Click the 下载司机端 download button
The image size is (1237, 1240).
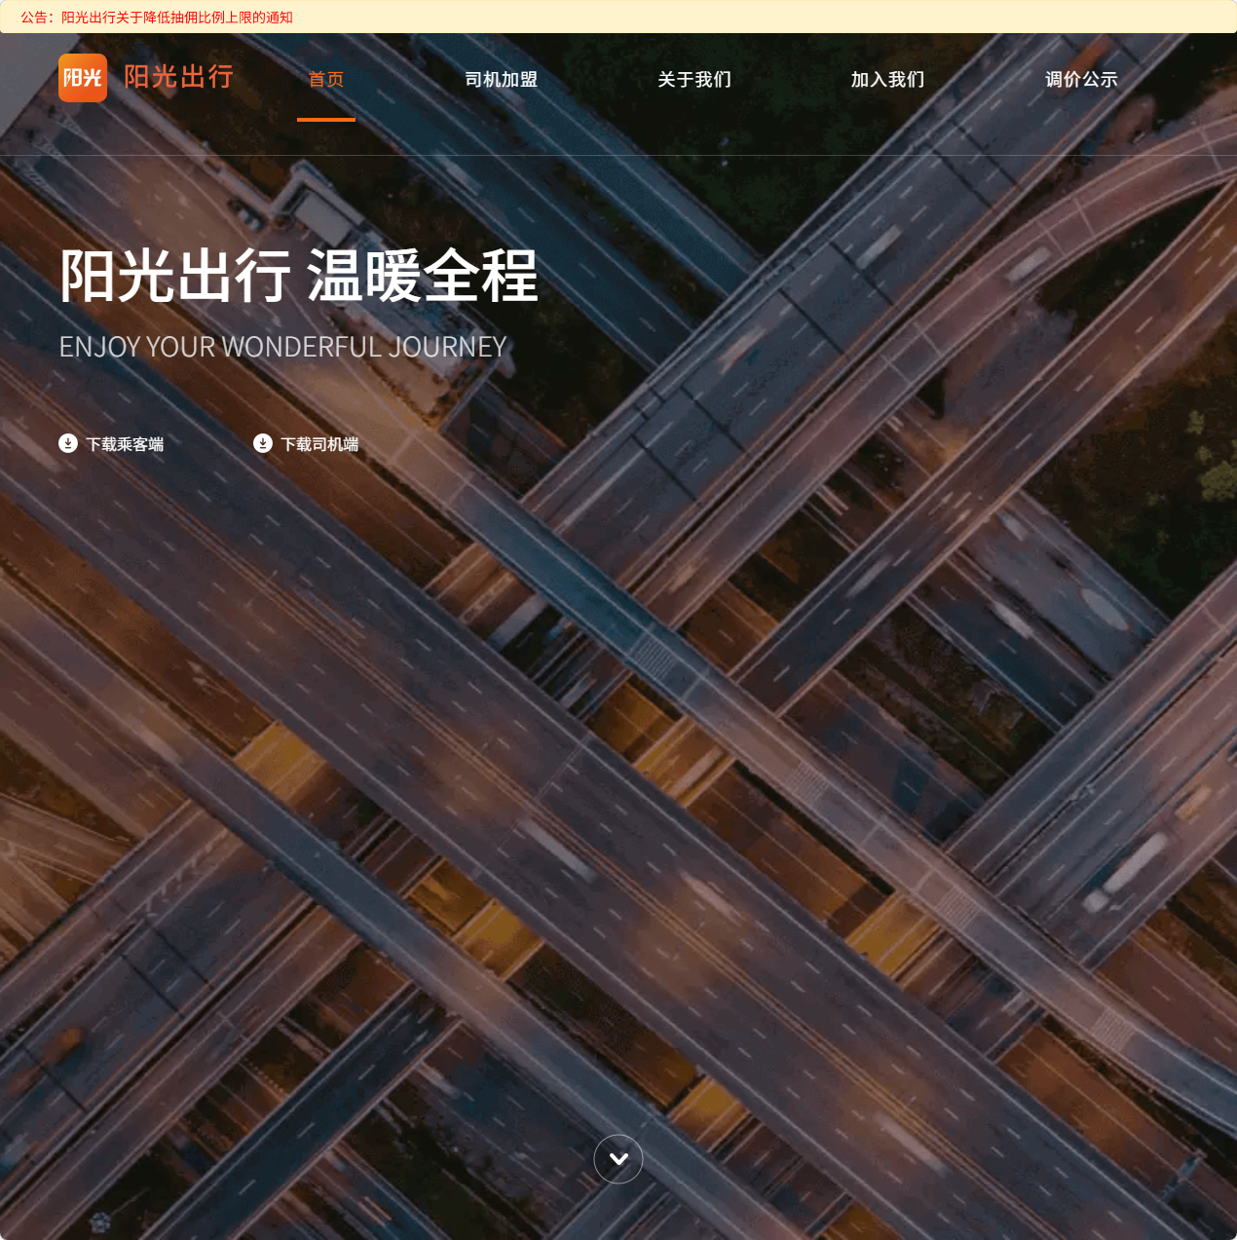[x=307, y=443]
